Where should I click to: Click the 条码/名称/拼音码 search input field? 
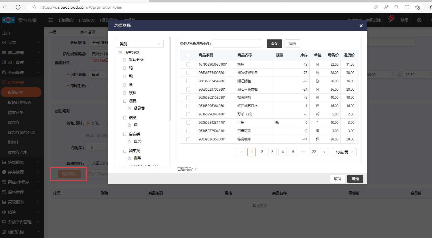[x=237, y=43]
